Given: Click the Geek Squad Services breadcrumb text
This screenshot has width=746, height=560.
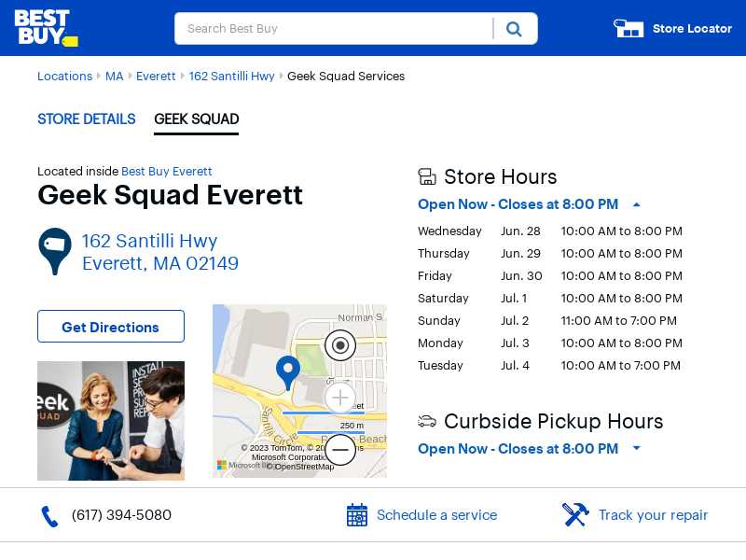Looking at the screenshot, I should pos(346,77).
